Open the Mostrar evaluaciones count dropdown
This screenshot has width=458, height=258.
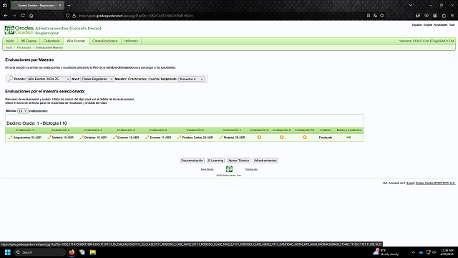[22, 111]
